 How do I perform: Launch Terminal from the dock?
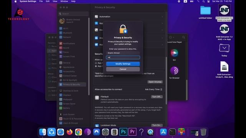172,132
